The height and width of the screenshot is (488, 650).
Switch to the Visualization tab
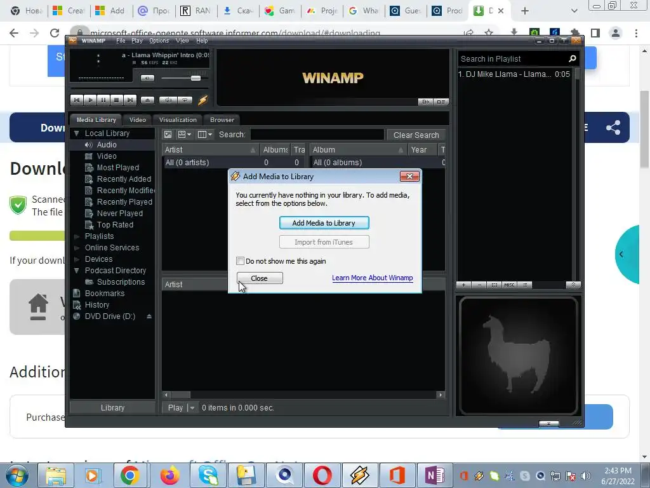click(x=178, y=120)
